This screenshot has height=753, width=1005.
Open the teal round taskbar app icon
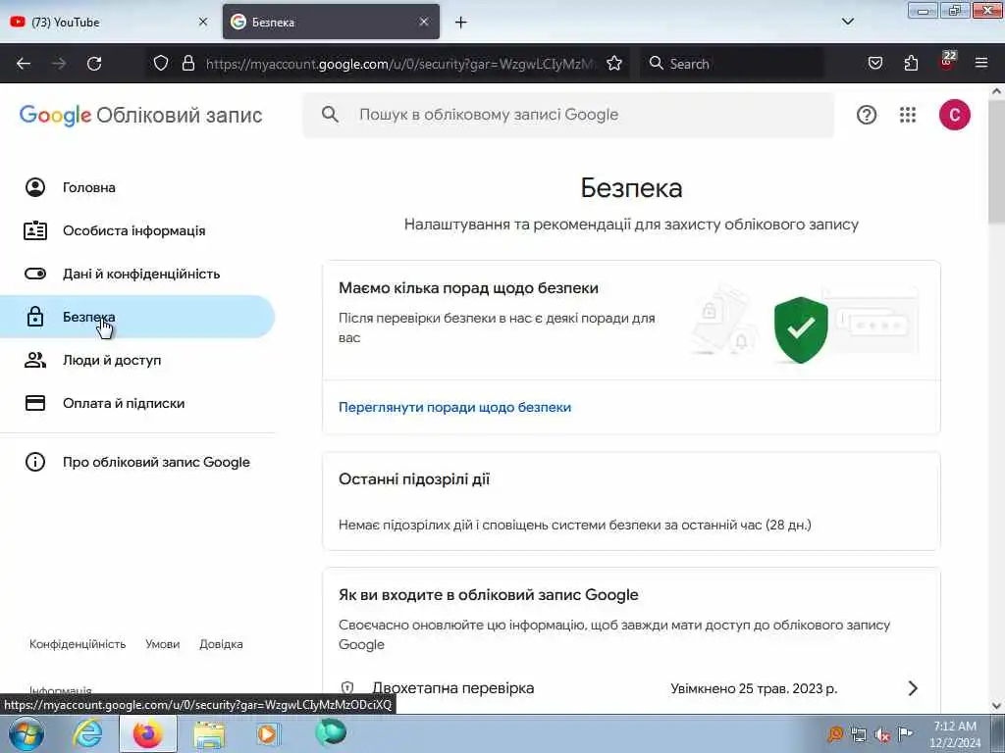(x=331, y=732)
